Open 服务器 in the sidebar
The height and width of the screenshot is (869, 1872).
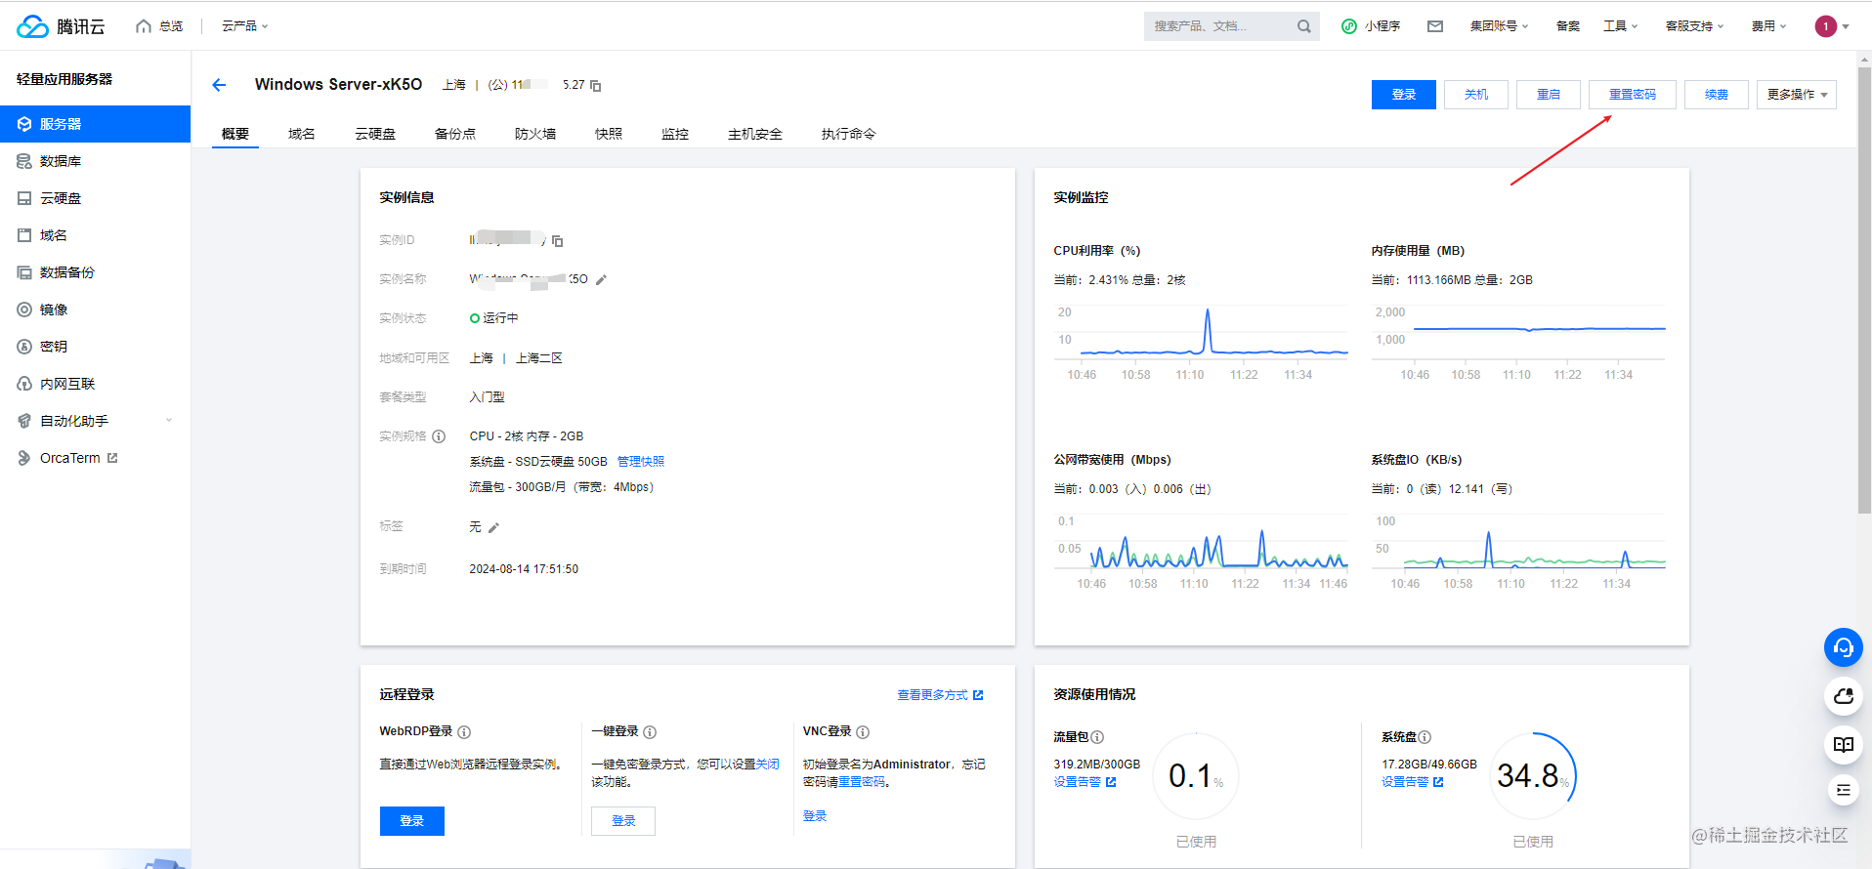point(95,124)
